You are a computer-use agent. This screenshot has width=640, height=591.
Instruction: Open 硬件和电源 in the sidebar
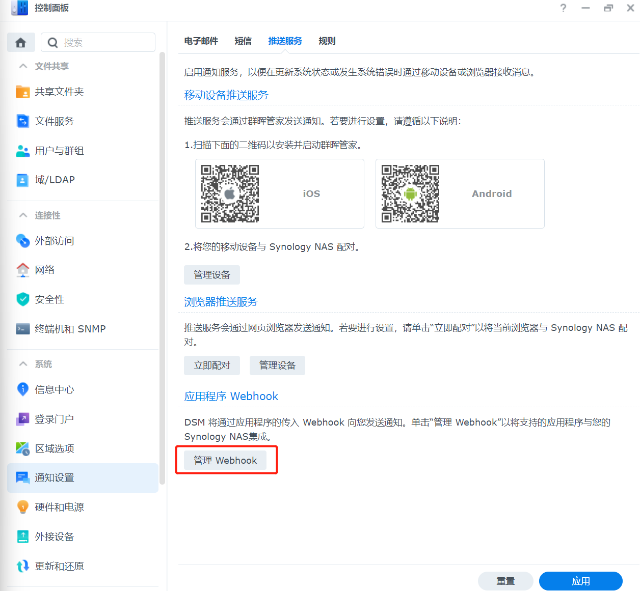click(83, 507)
